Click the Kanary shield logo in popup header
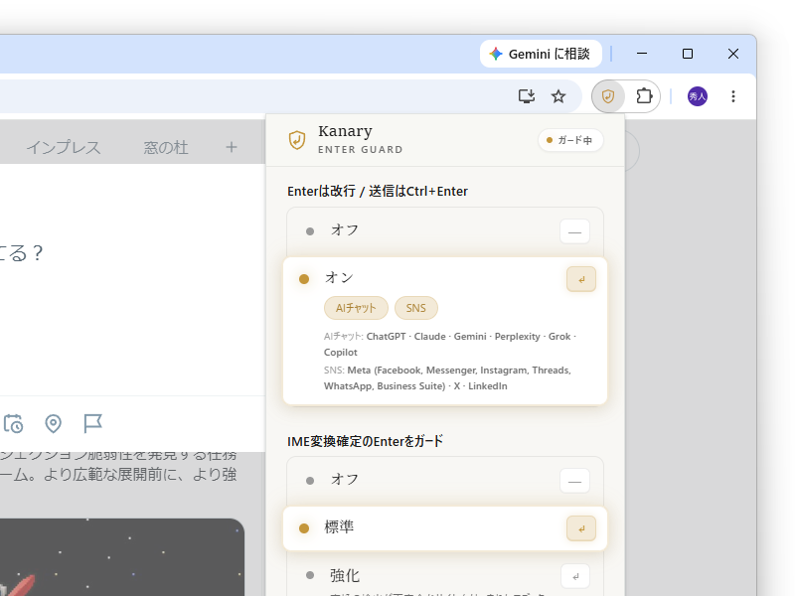The image size is (795, 596). coord(297,140)
